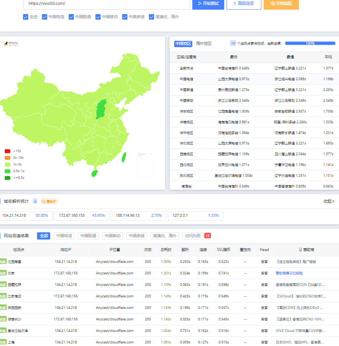Click the 赞助商 column header
This screenshot has height=346, width=339.
pyautogui.click(x=306, y=250)
